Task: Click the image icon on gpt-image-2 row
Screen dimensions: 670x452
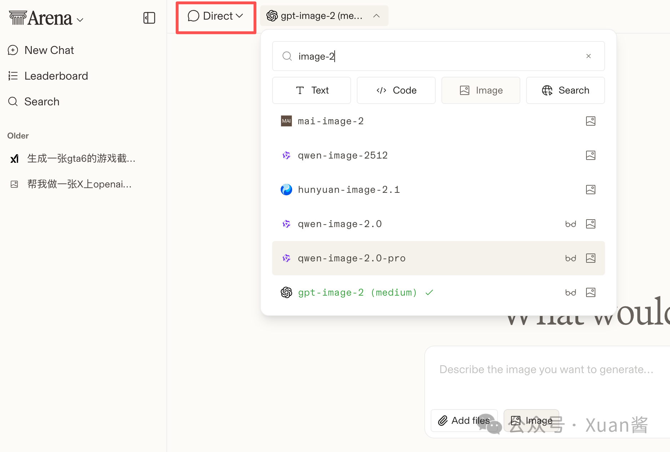Action: click(x=591, y=292)
